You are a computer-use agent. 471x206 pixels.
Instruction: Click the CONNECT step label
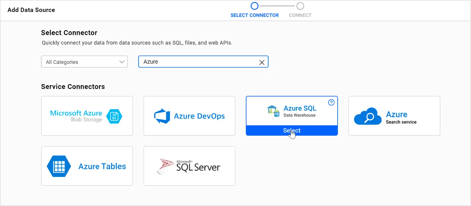pyautogui.click(x=300, y=15)
